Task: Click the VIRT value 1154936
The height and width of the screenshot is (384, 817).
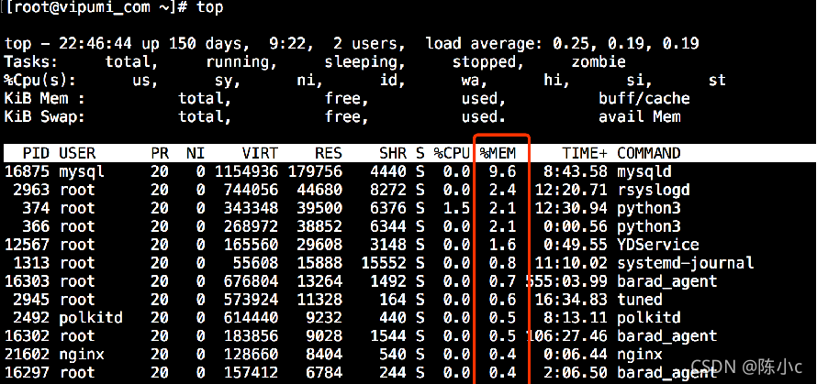Action: (x=246, y=171)
